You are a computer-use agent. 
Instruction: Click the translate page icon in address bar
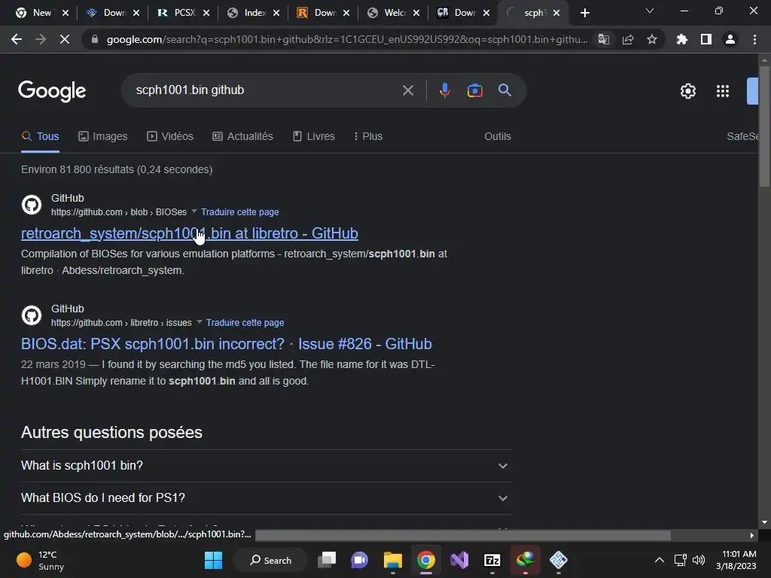click(x=603, y=39)
